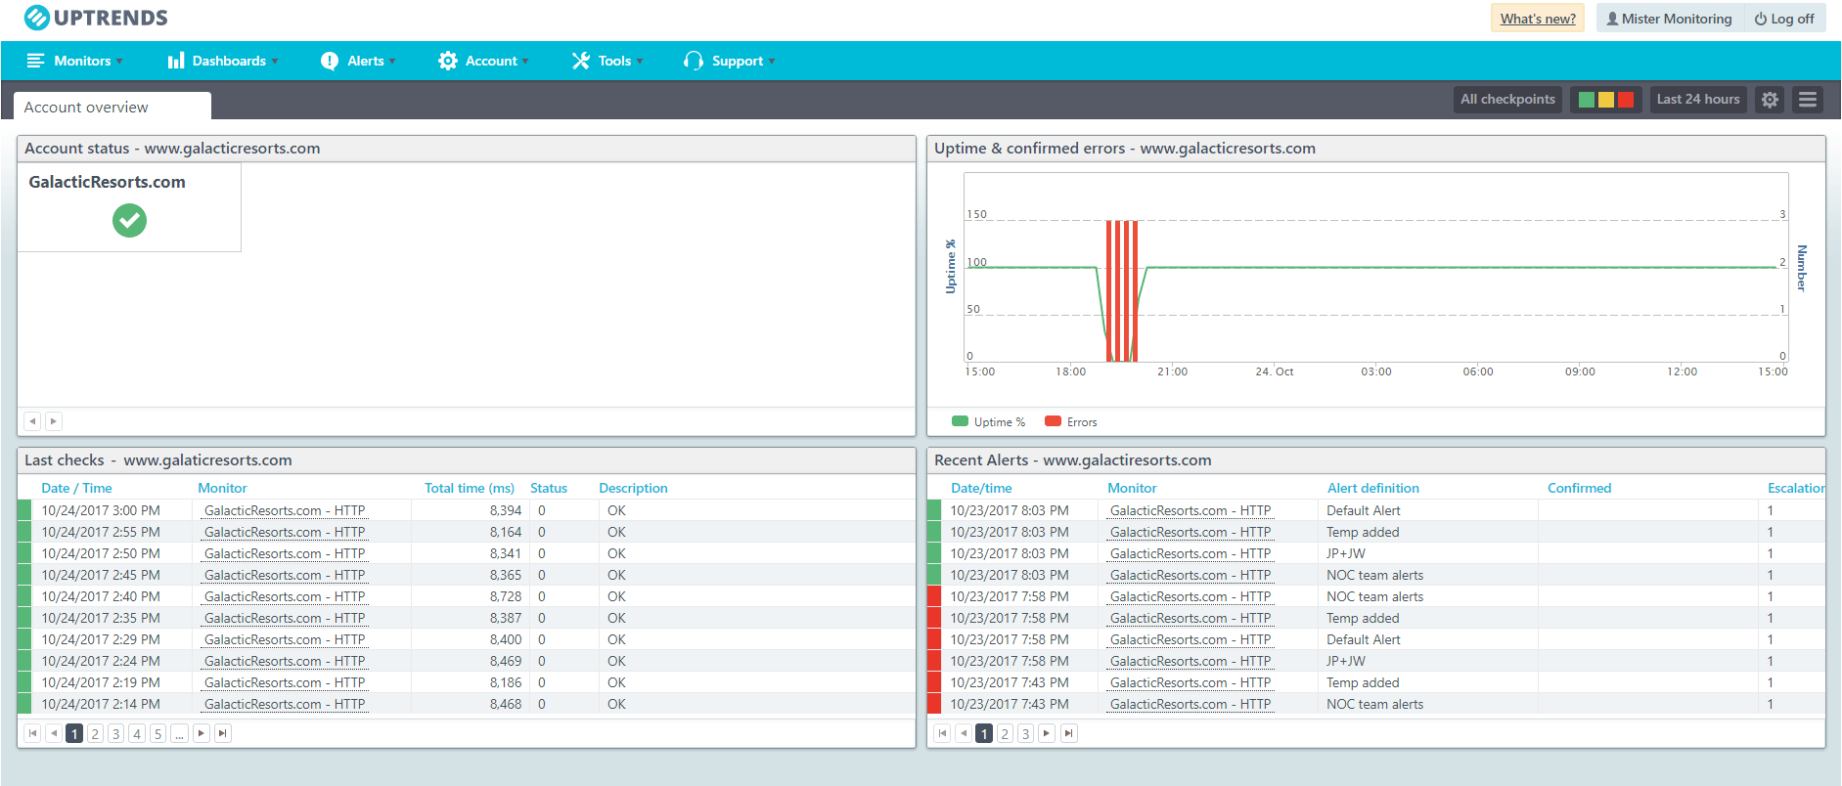Open monitor link in 7:43 PM Temp added row
This screenshot has height=786, width=1842.
(1191, 682)
